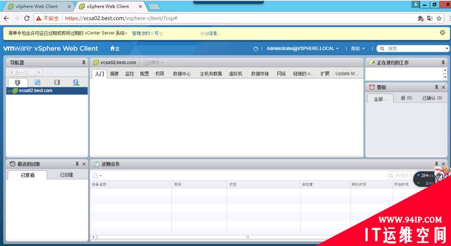451x246 pixels.
Task: Select the 已创建 recent objects tab
Action: [x=66, y=175]
